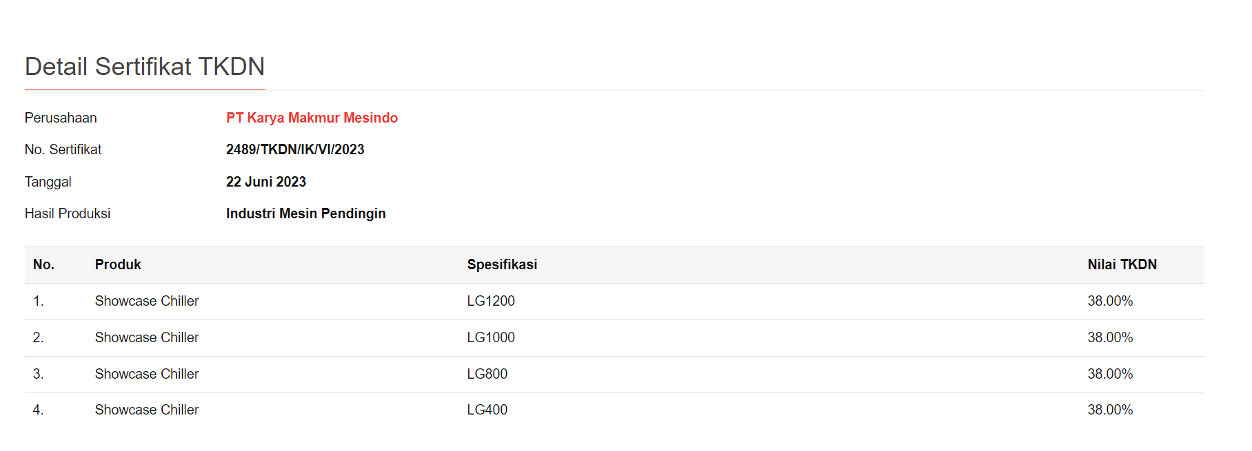Click the 38.00% value for LG400

(1110, 410)
